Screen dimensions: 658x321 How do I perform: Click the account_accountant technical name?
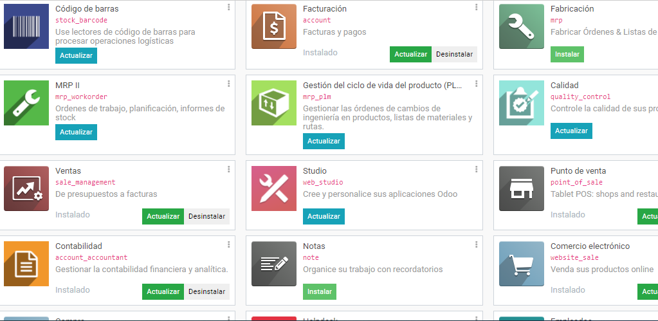pyautogui.click(x=91, y=257)
